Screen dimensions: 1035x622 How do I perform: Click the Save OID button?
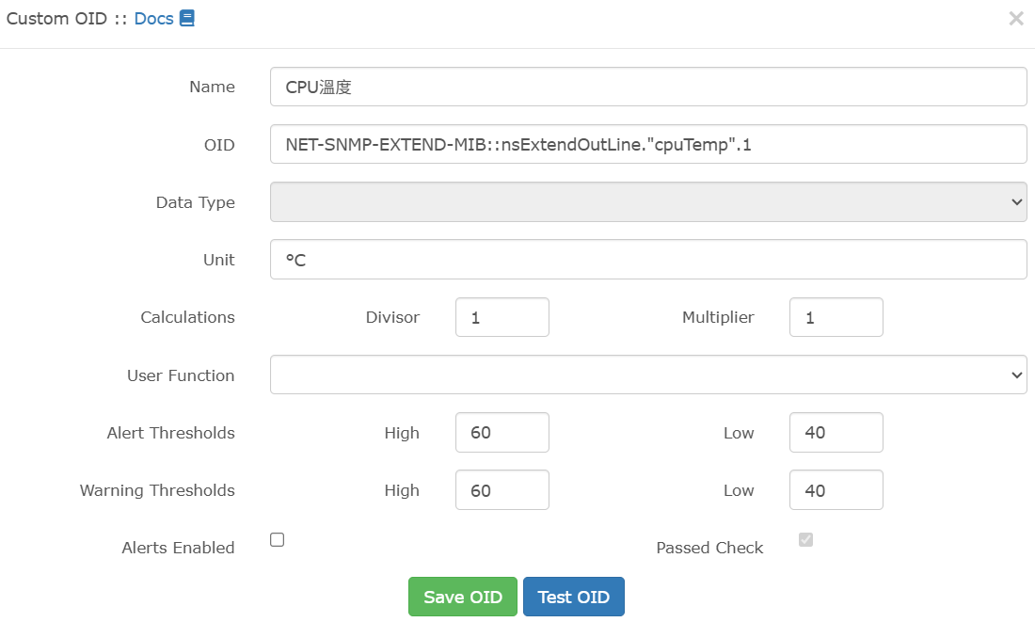pos(462,598)
